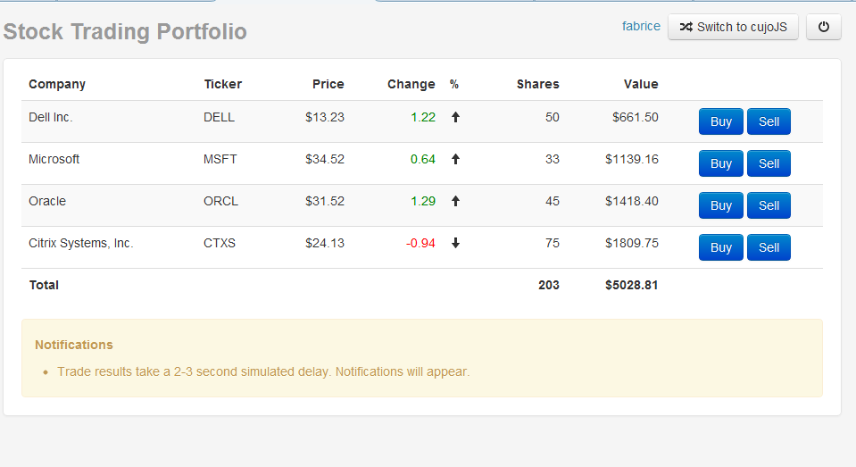The height and width of the screenshot is (467, 856).
Task: Click the green 1.29 change value
Action: point(423,201)
